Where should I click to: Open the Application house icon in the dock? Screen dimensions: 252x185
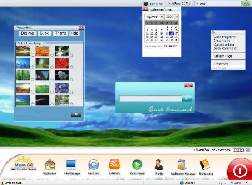click(50, 164)
